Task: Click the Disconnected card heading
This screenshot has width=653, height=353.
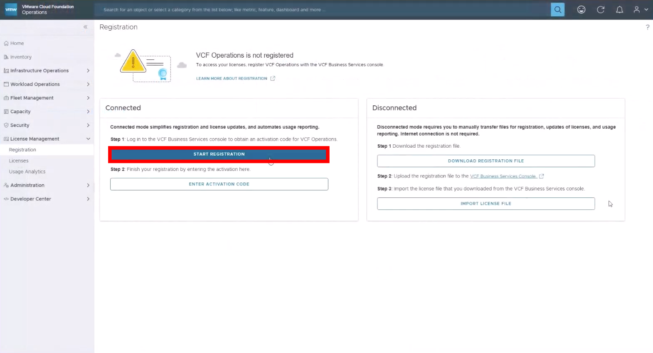Action: tap(394, 108)
